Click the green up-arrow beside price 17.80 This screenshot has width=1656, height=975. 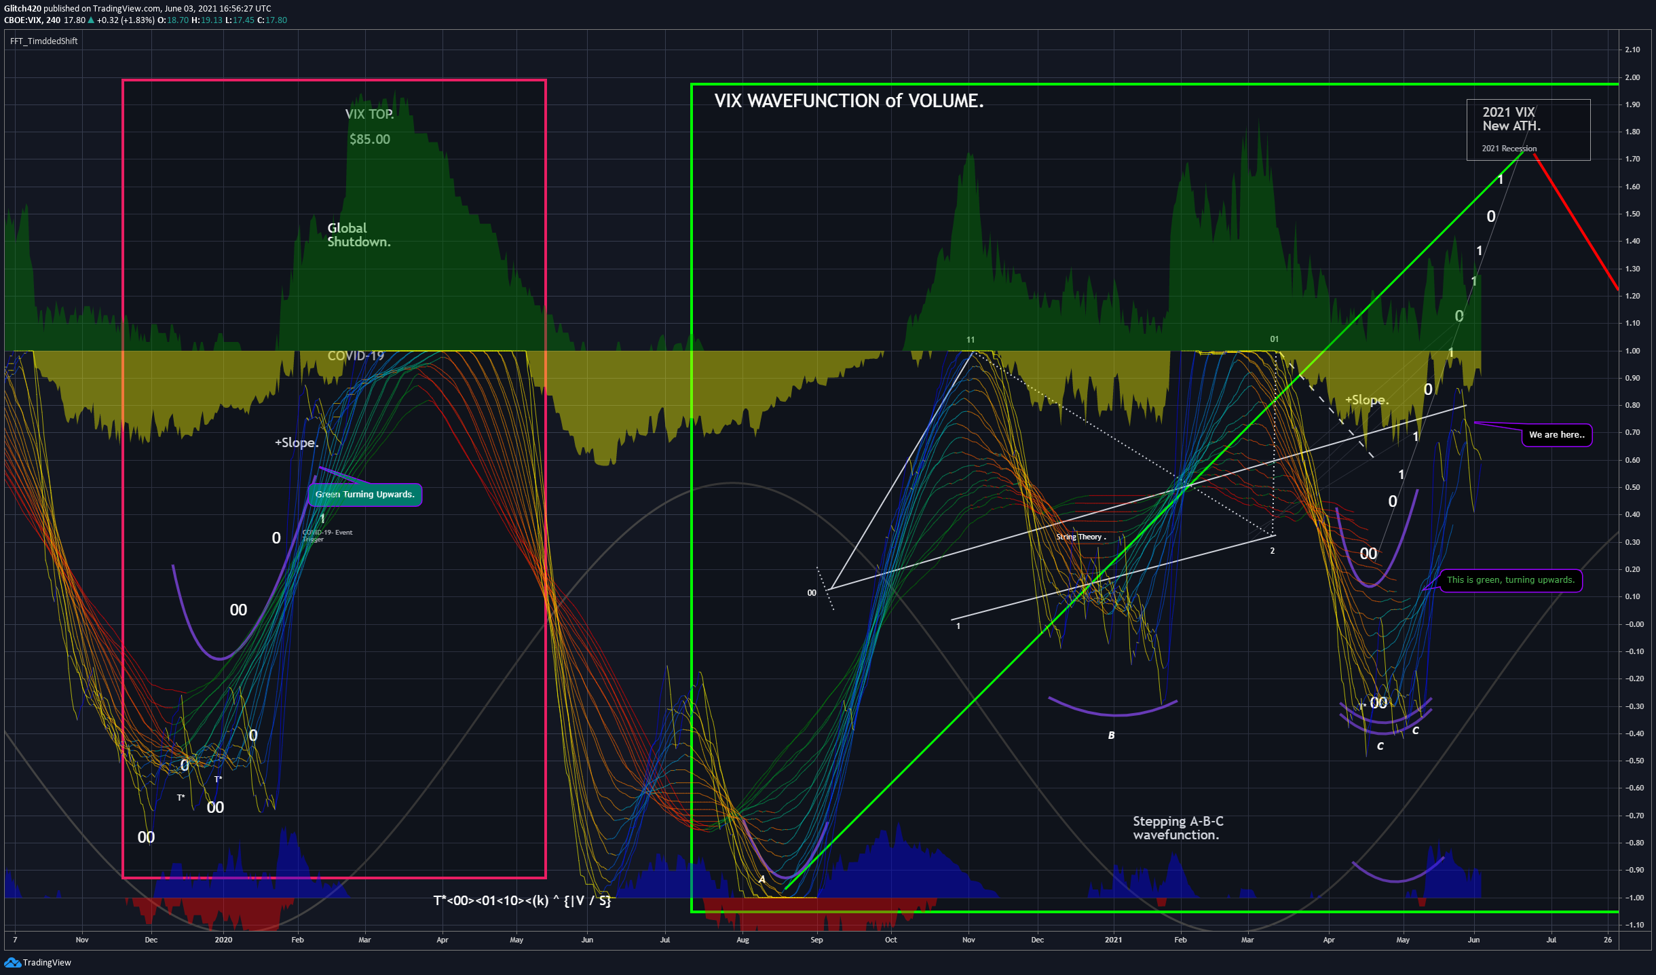point(91,20)
